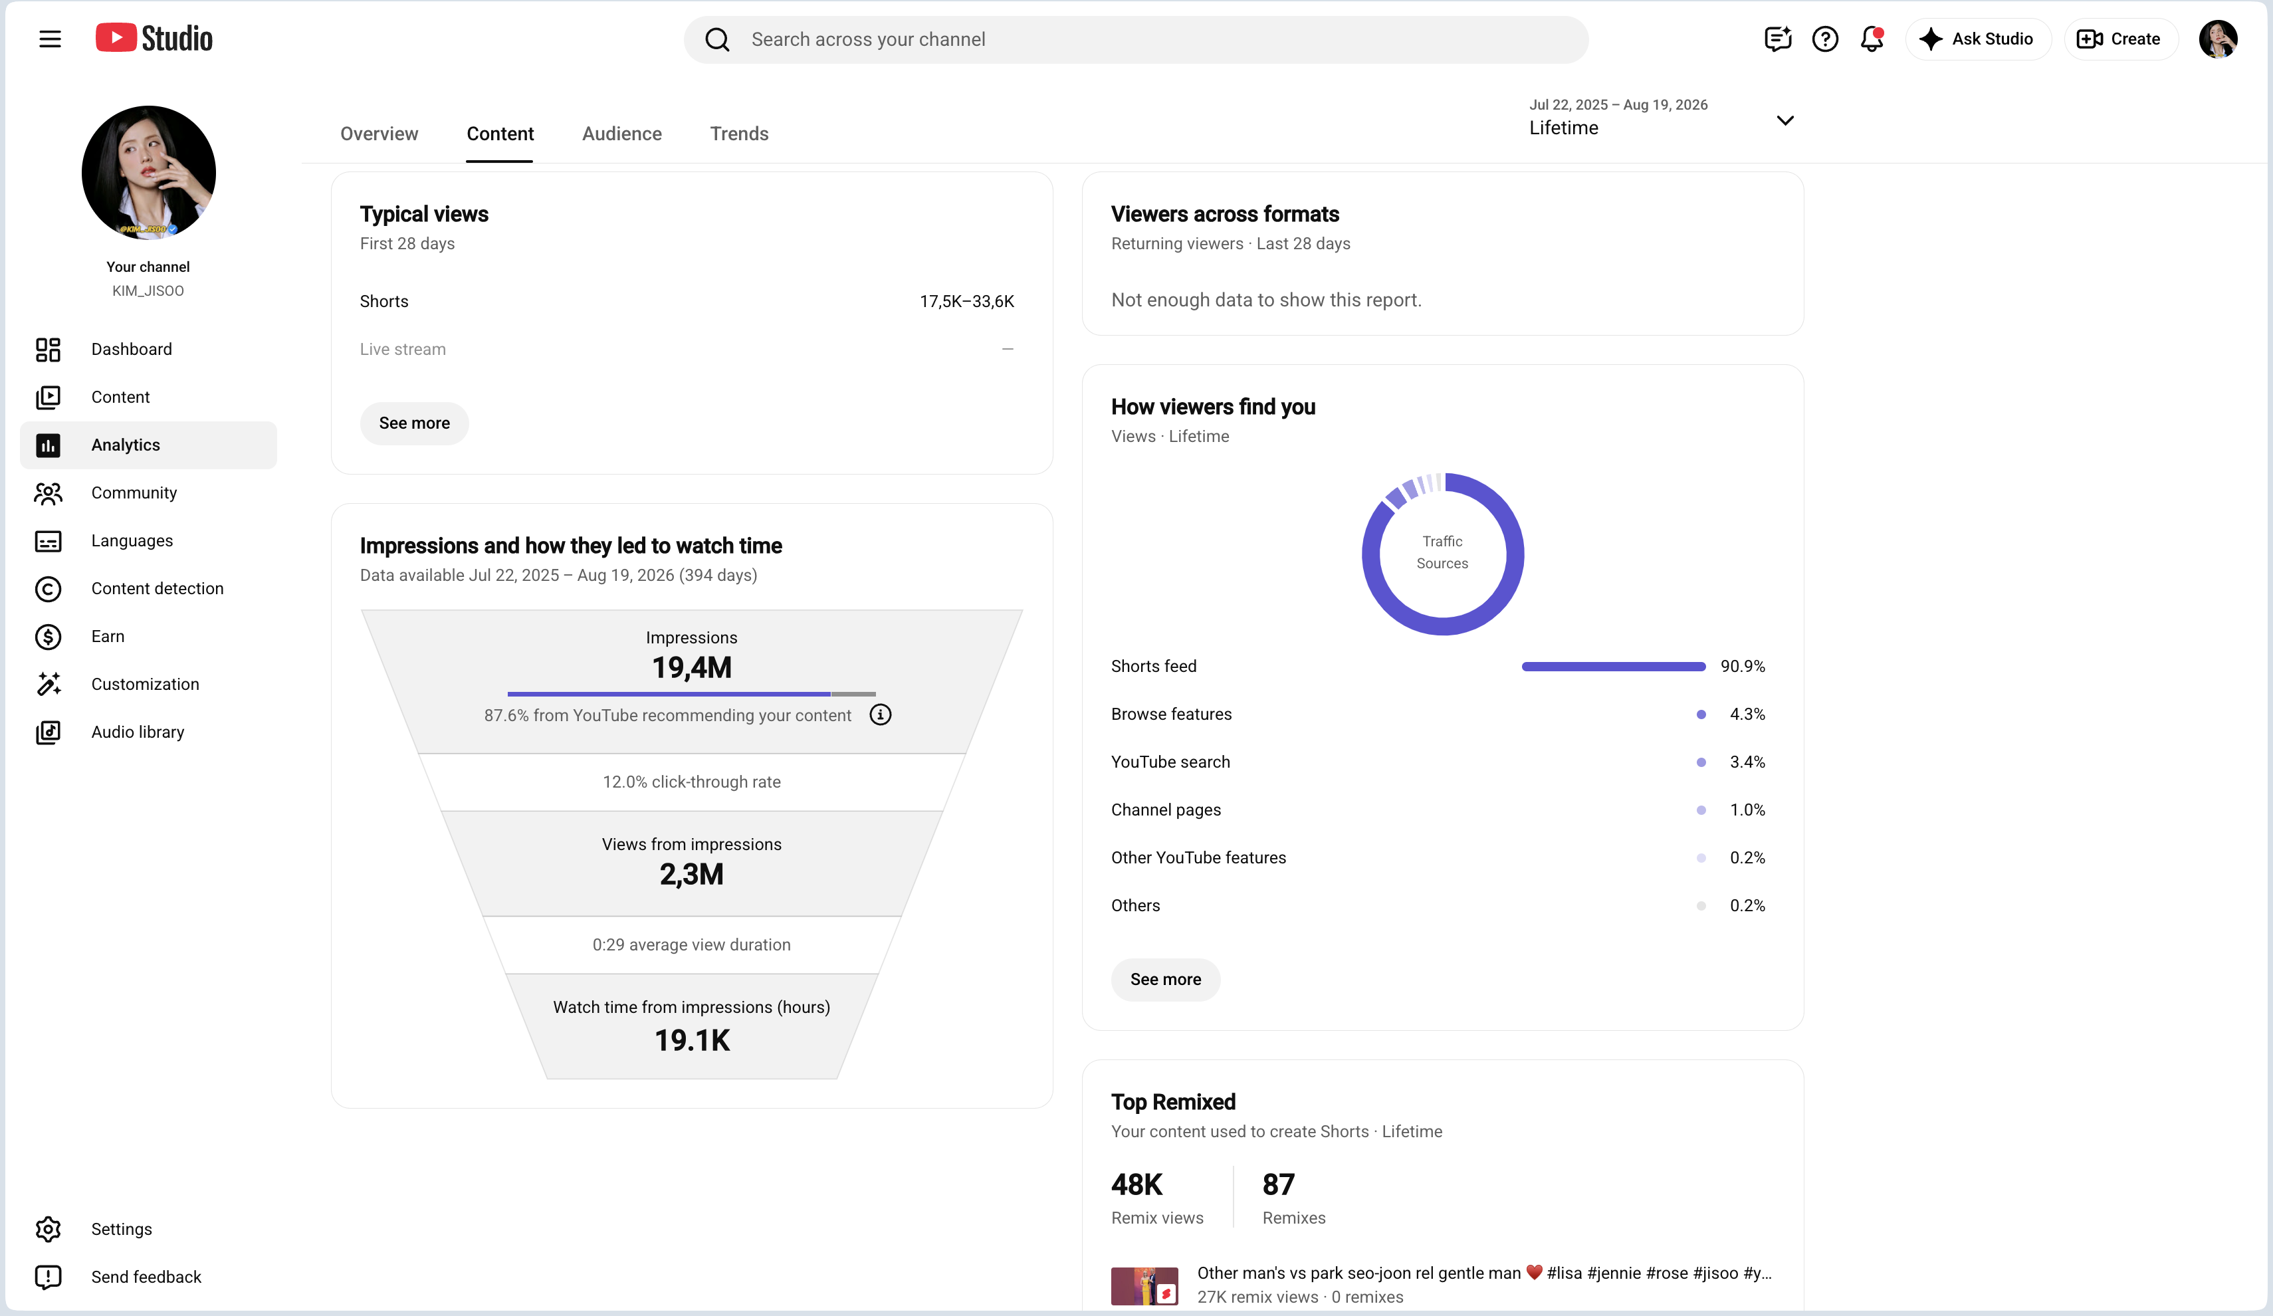The width and height of the screenshot is (2273, 1316).
Task: Open the Overview tab
Action: (x=379, y=134)
